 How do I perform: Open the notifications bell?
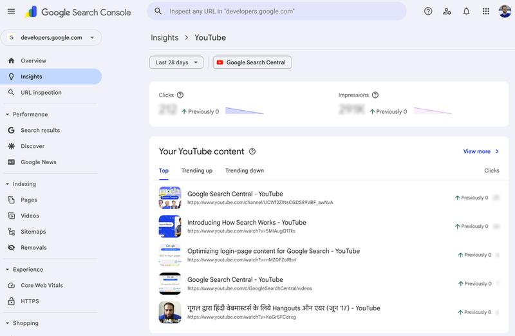(466, 12)
